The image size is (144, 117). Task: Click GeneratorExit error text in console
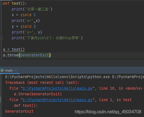pyautogui.click(x=19, y=111)
